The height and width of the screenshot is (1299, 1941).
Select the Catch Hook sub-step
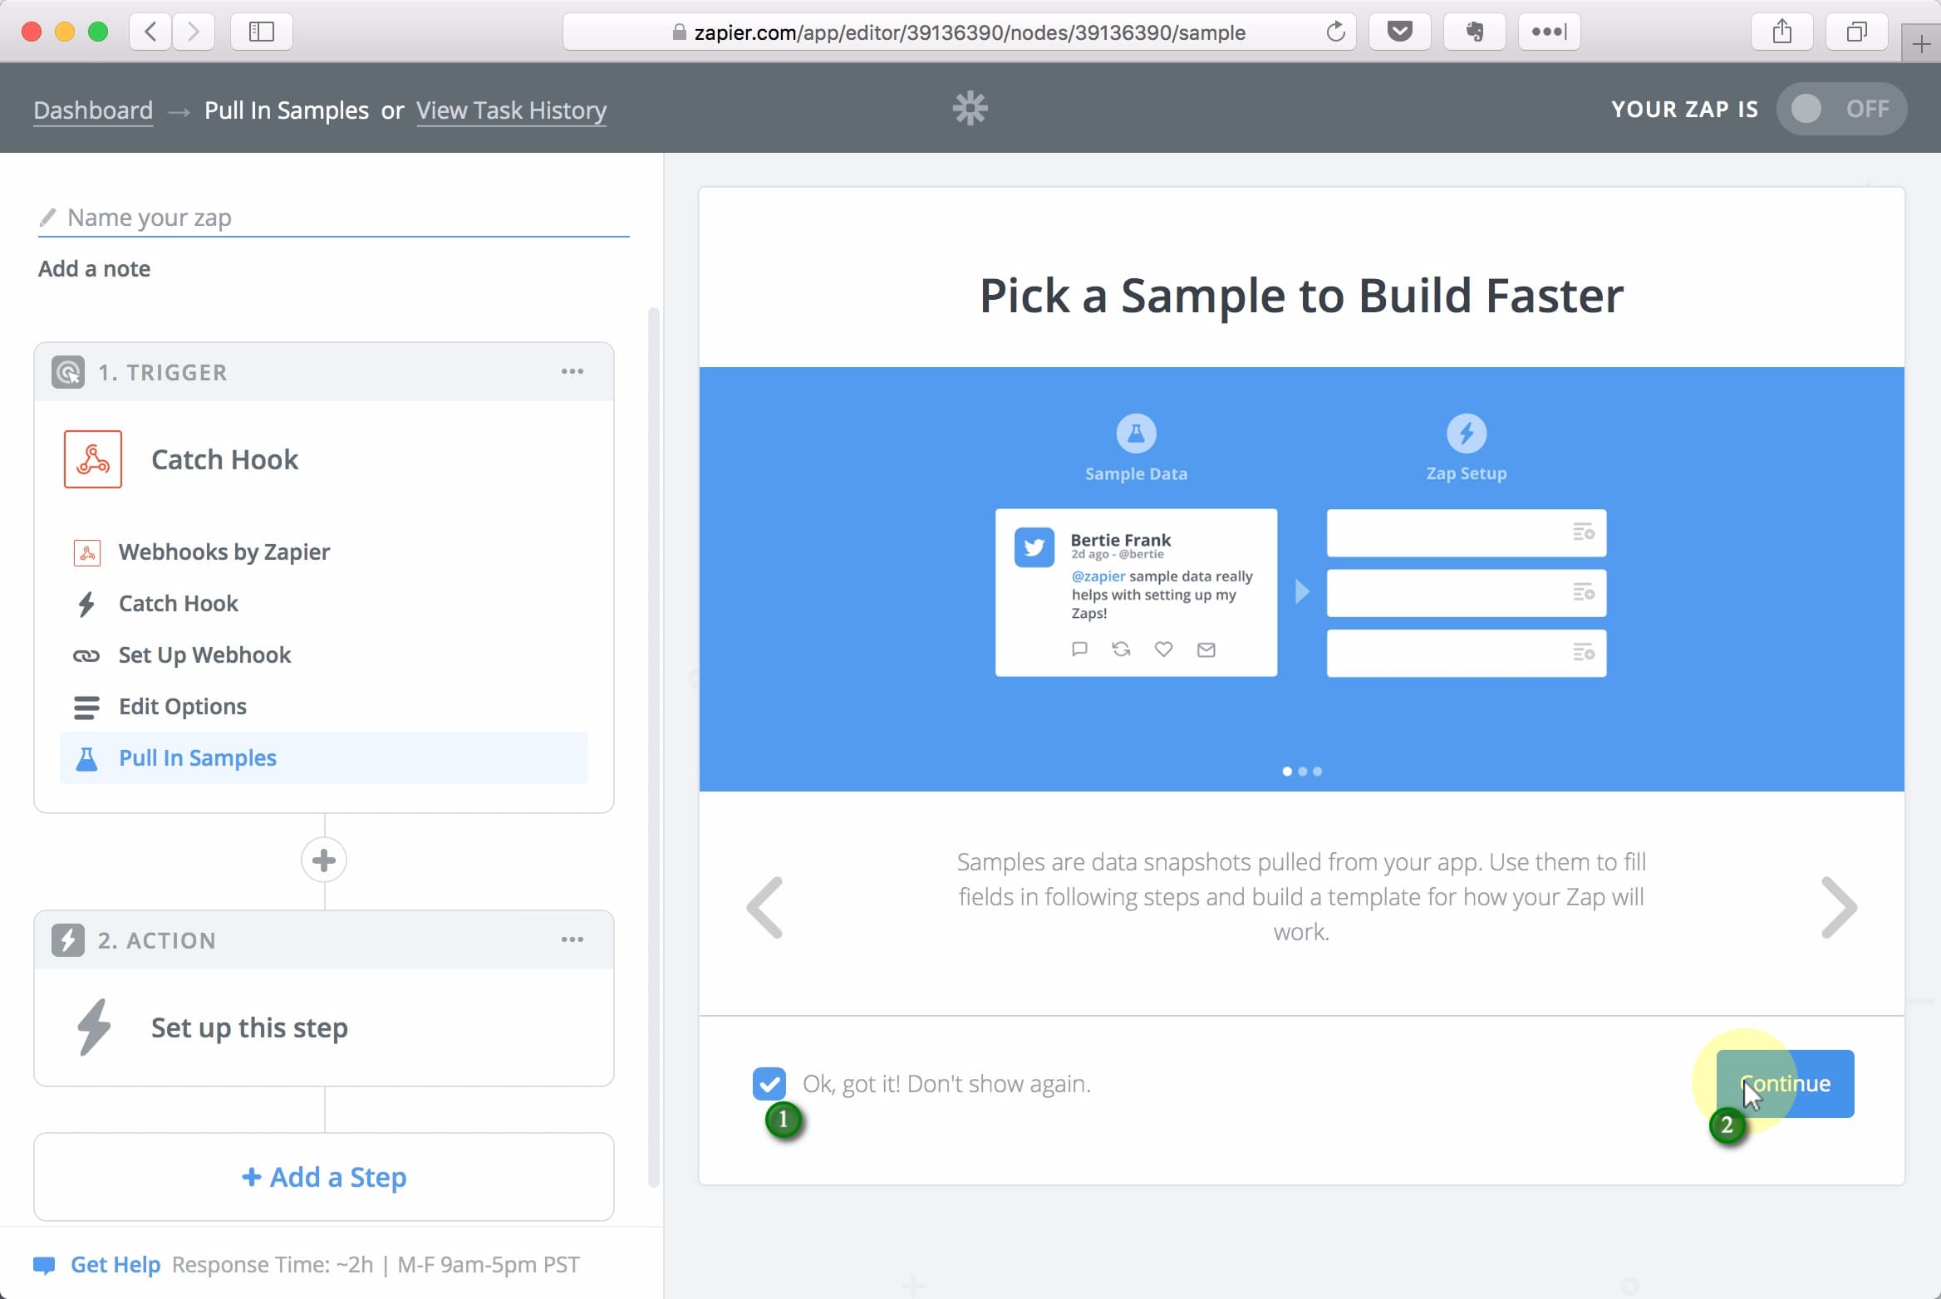324,604
